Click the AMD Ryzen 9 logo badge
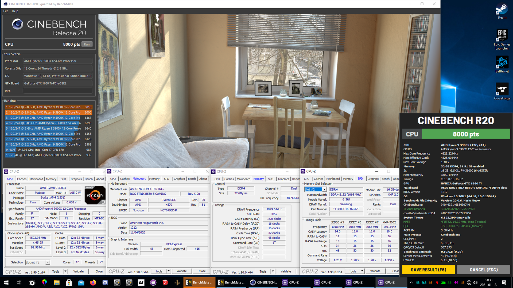 95,195
